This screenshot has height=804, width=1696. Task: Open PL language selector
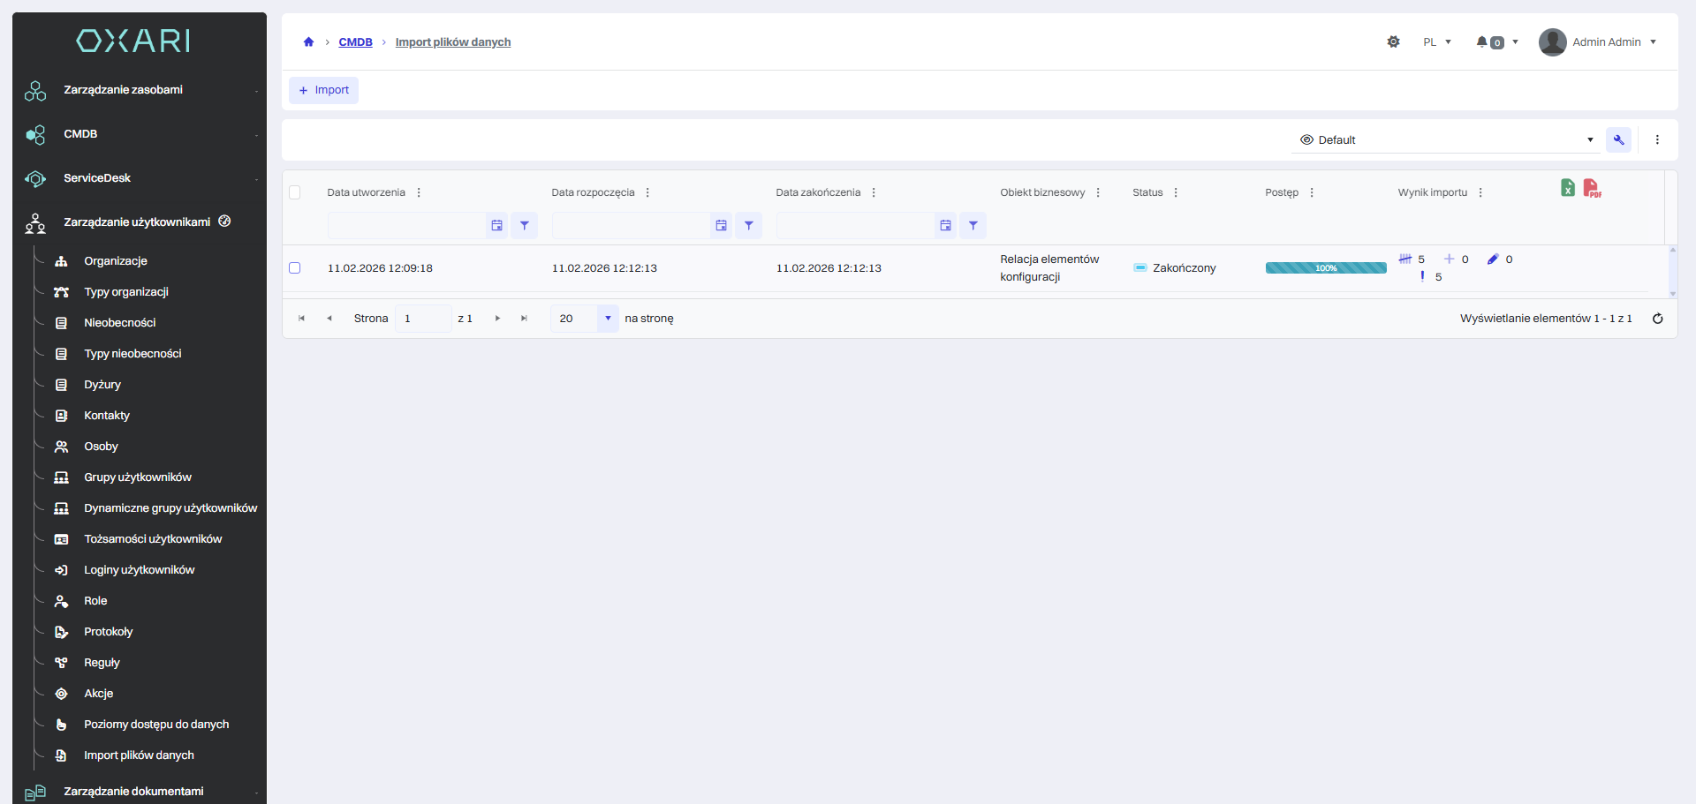(1436, 42)
